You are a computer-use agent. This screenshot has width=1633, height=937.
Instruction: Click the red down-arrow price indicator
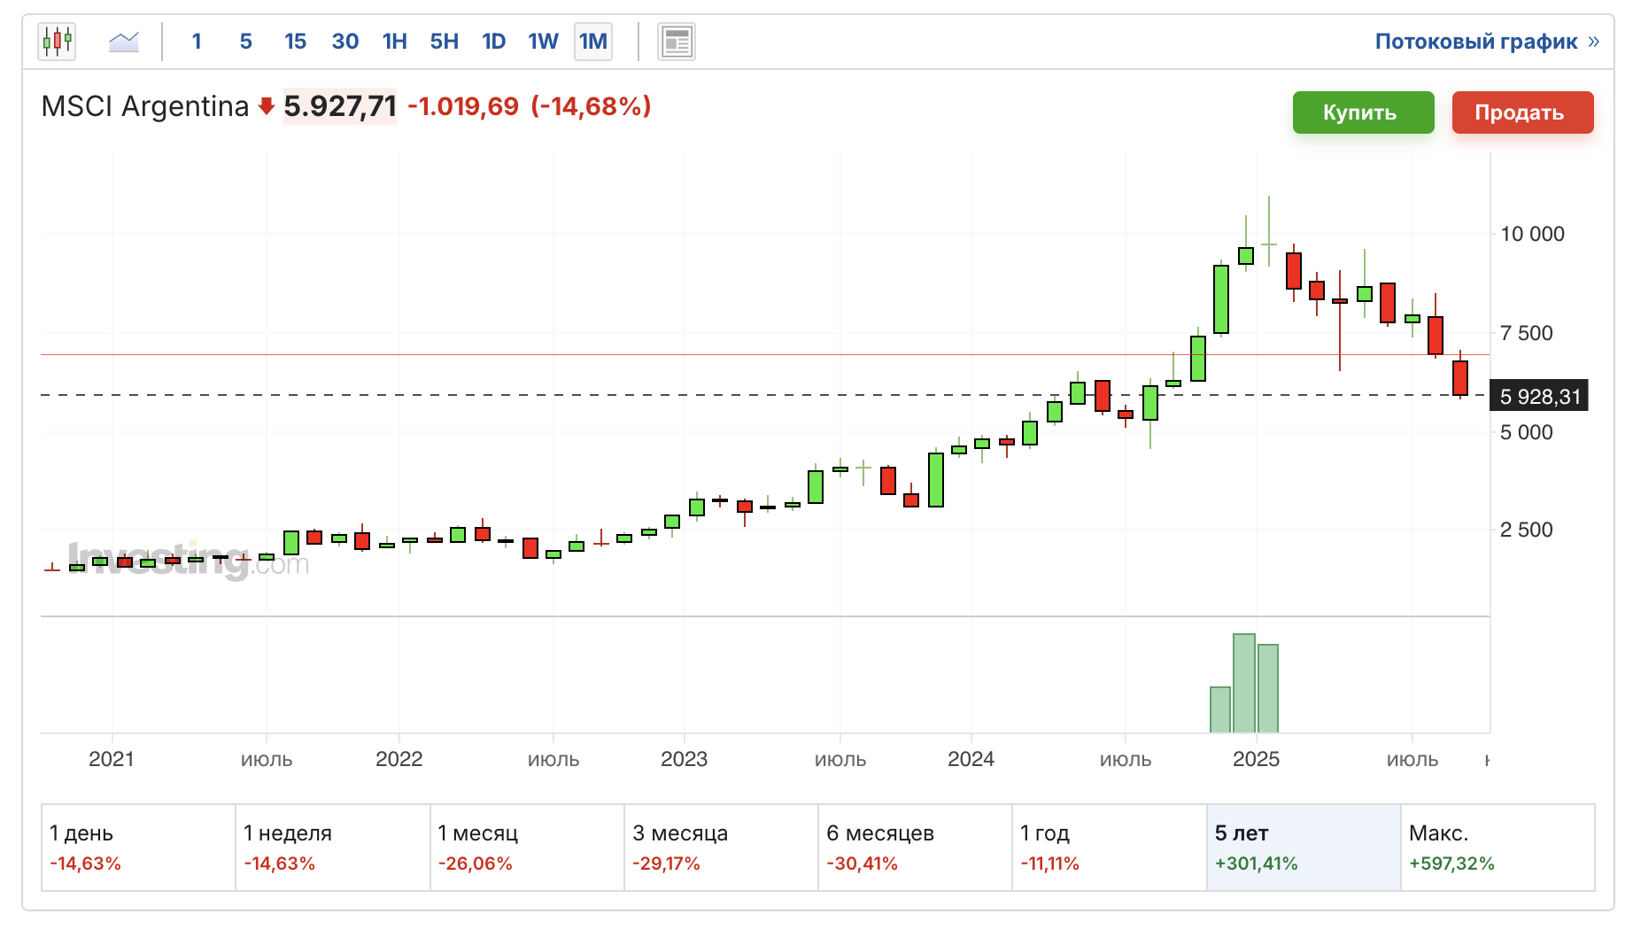[265, 105]
